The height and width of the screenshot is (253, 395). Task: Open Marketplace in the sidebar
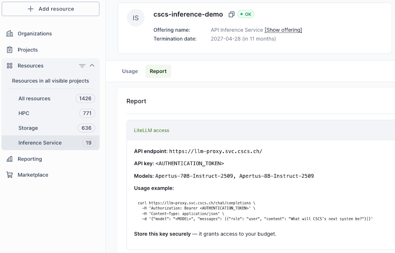pos(33,175)
